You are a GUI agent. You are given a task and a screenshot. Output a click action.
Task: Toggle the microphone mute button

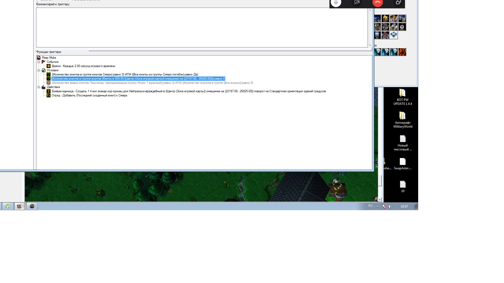click(x=336, y=3)
